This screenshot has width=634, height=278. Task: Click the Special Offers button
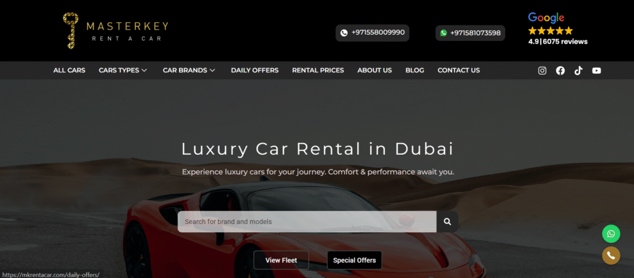coord(354,260)
